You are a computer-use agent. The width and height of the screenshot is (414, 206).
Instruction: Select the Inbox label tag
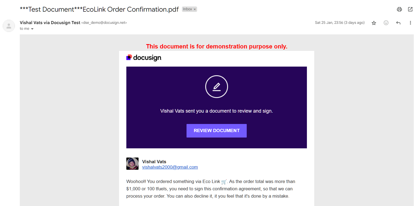pyautogui.click(x=187, y=9)
